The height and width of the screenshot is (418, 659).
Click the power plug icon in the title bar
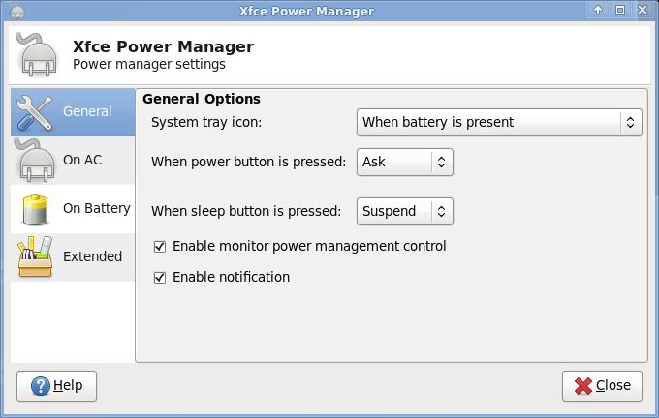16,11
